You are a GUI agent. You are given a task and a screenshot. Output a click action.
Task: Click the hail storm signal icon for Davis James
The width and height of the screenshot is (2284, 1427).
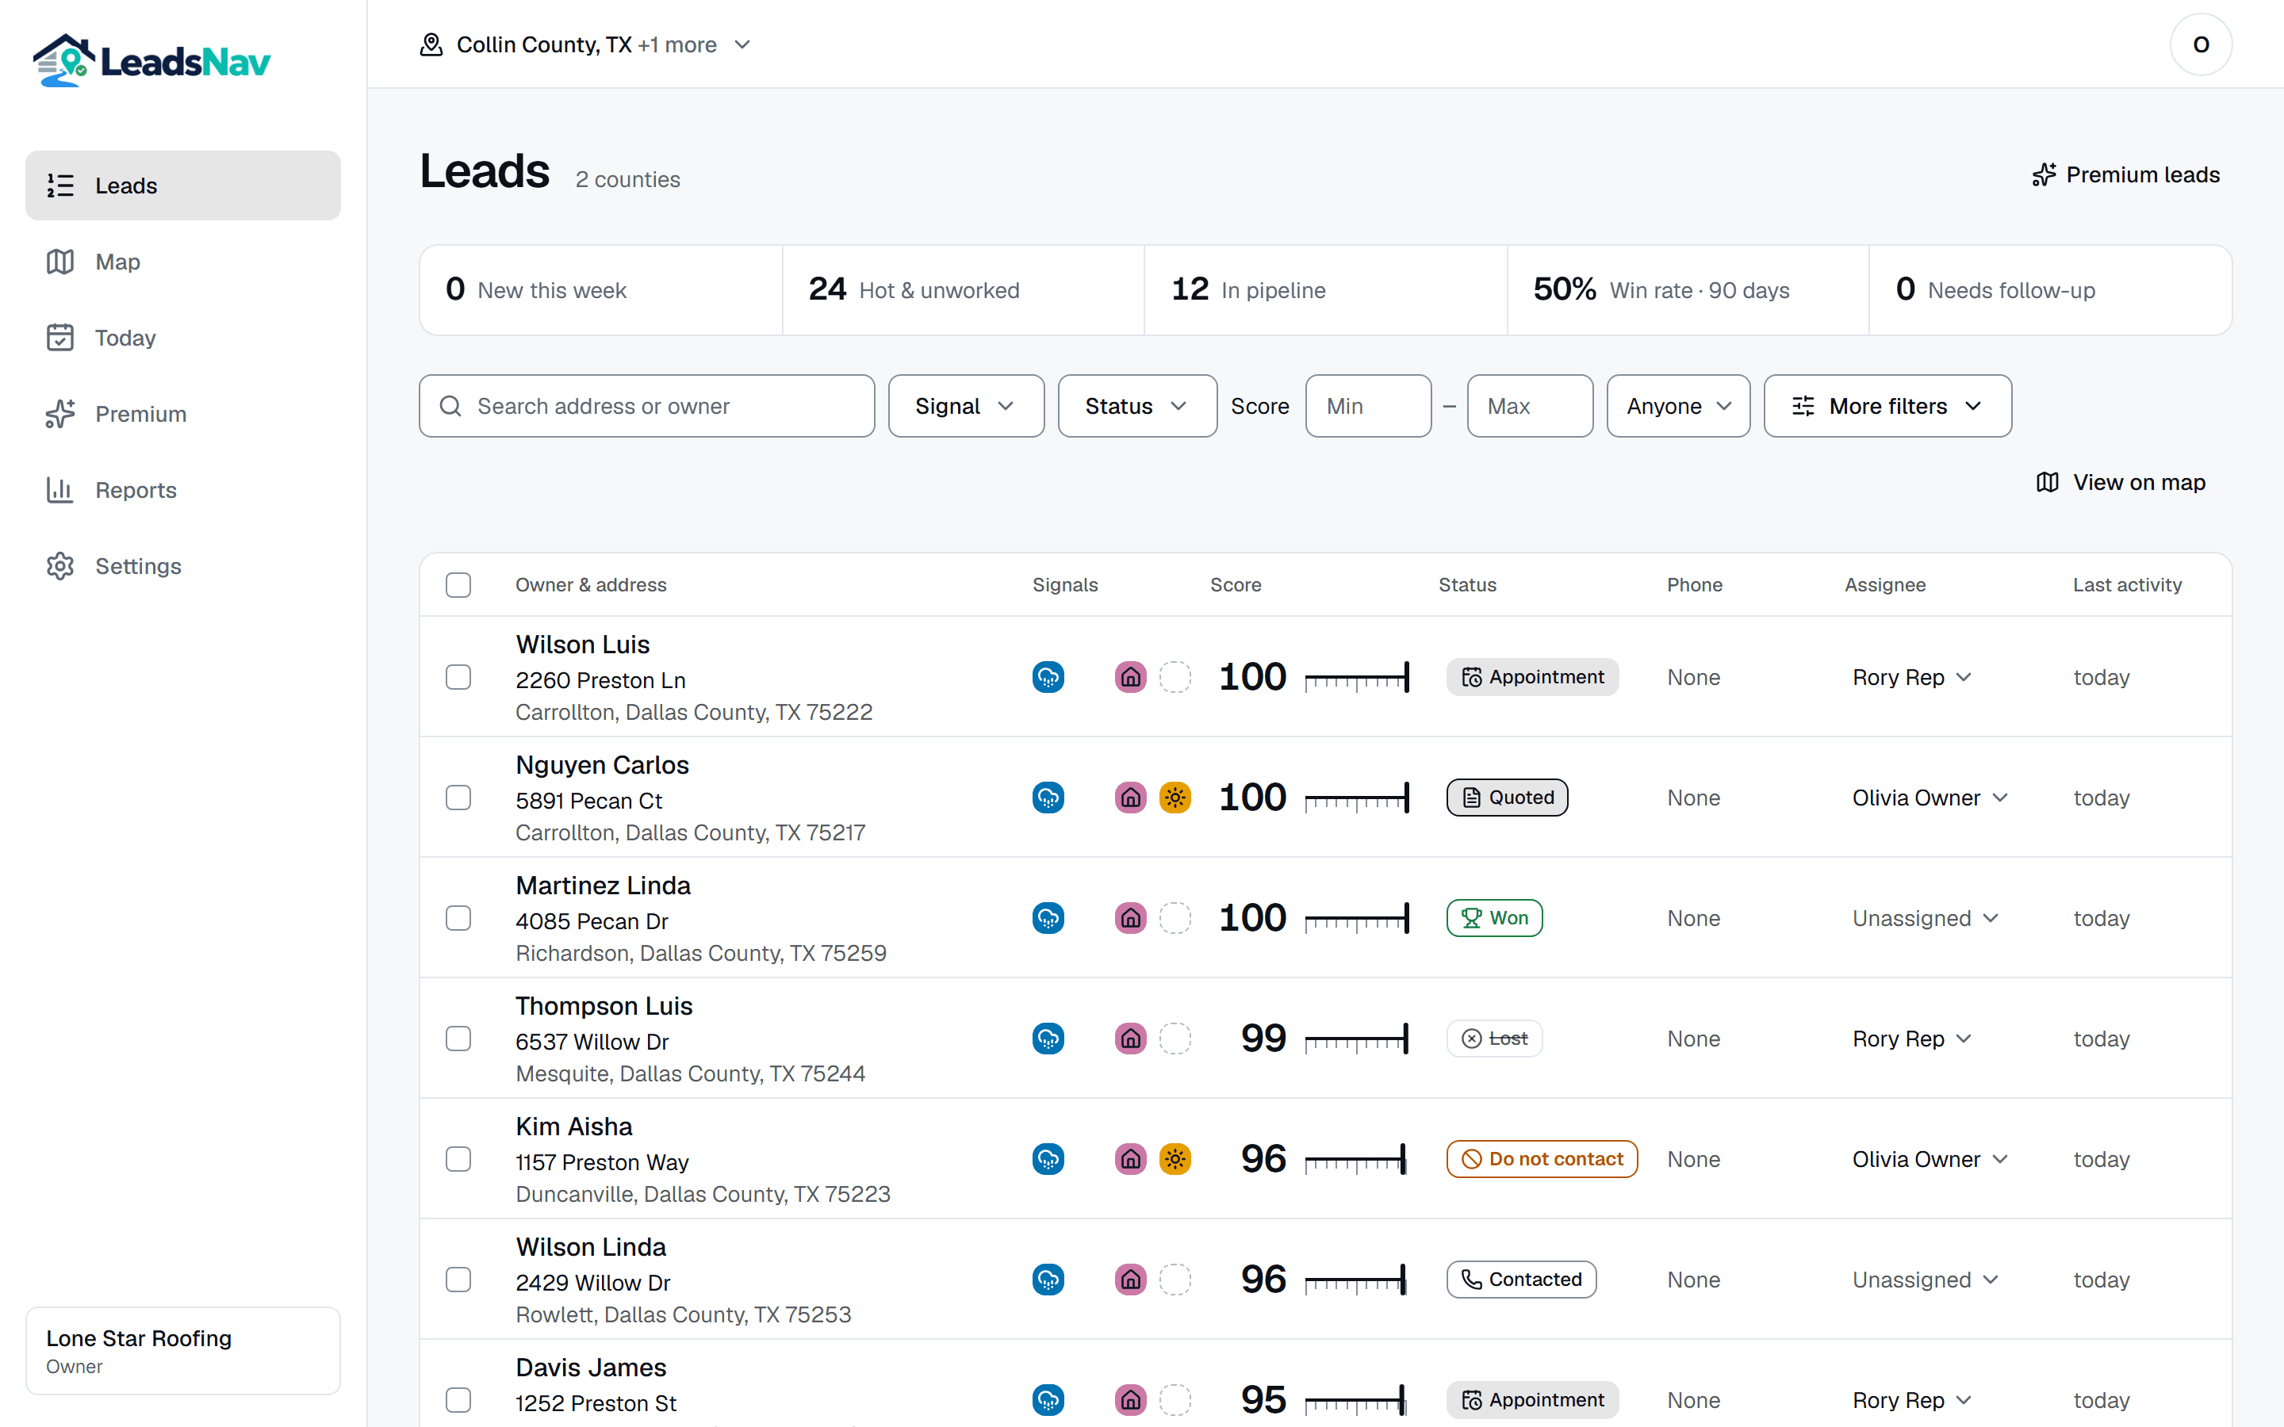(1048, 1399)
